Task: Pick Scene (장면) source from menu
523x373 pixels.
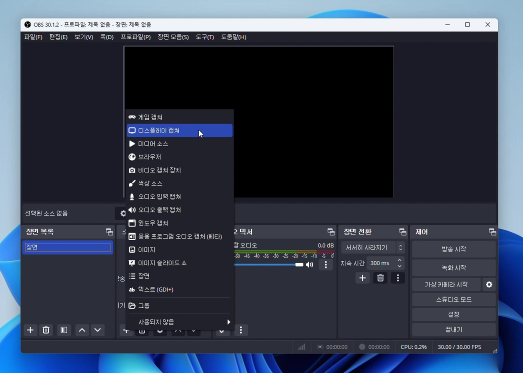Action: (180, 276)
